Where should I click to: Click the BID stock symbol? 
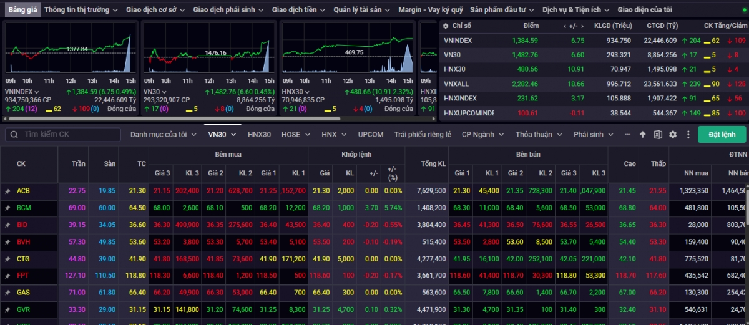[22, 225]
